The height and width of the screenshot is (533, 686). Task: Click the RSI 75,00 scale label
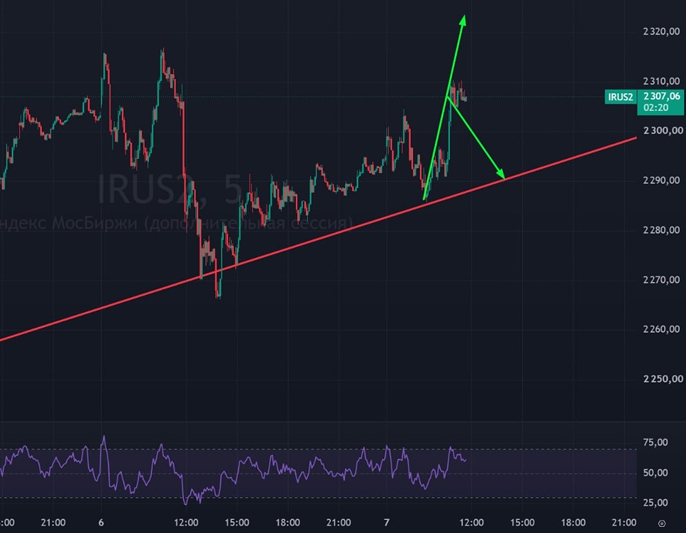655,442
